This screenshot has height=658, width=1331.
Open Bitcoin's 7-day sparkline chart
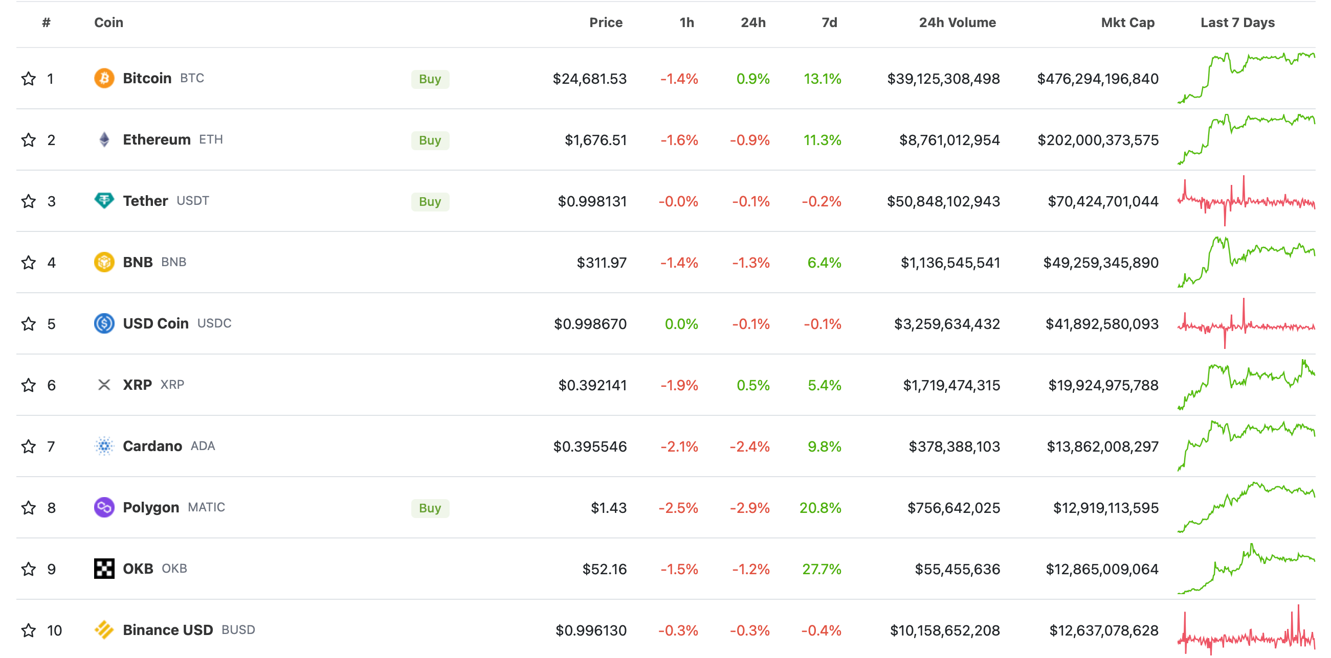(x=1246, y=79)
